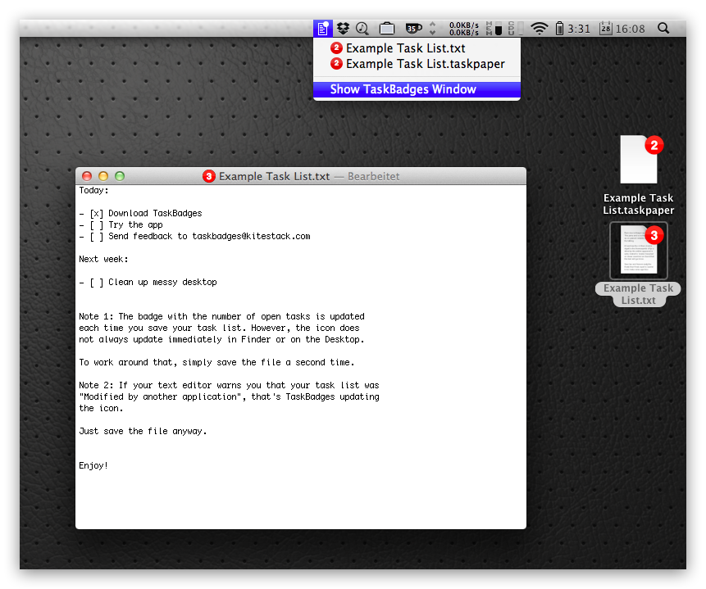Zoom the text editor window with green button
This screenshot has width=706, height=589.
click(x=120, y=176)
